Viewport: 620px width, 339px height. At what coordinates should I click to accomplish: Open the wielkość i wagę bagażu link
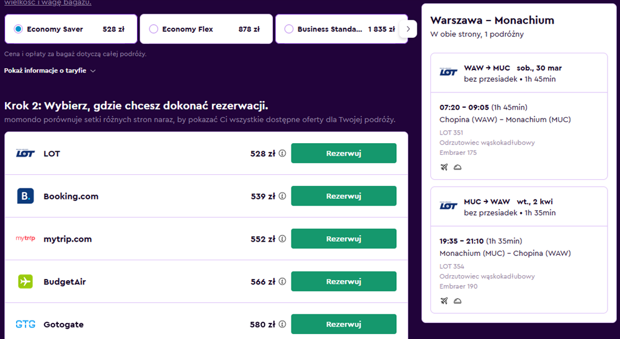pos(48,2)
